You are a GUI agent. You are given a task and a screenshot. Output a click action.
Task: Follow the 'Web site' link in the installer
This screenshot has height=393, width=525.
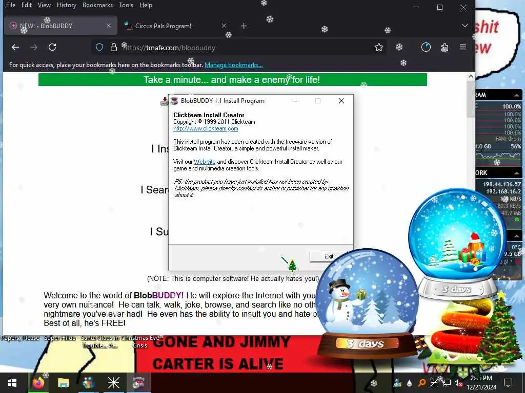[x=205, y=162]
